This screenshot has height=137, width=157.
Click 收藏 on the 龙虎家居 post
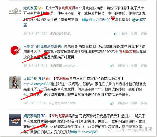tap(134, 33)
